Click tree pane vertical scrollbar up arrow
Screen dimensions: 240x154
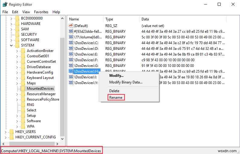click(62, 18)
